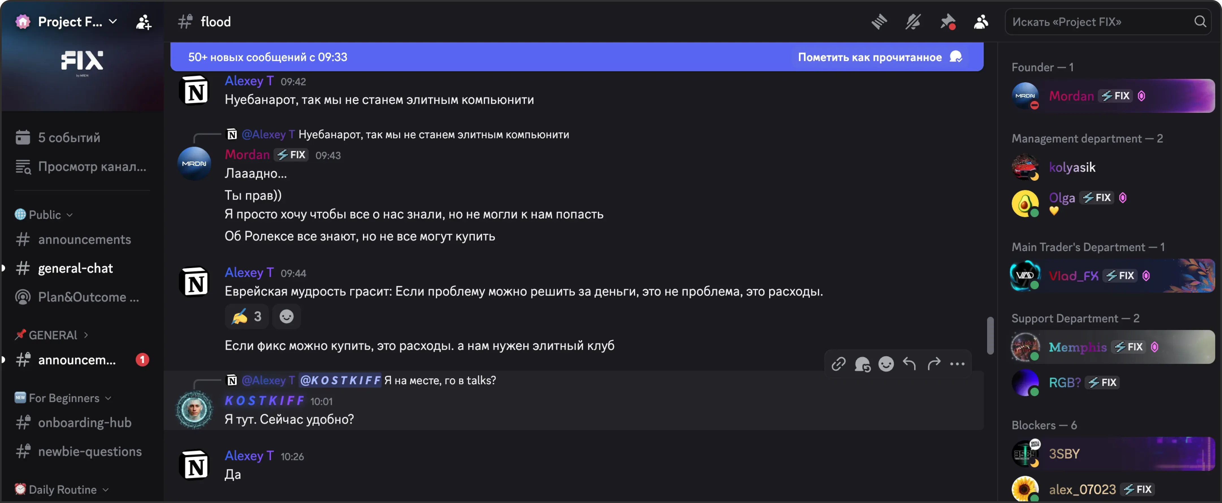Click the search Project FIX field
Viewport: 1222px width, 503px height.
pyautogui.click(x=1100, y=22)
